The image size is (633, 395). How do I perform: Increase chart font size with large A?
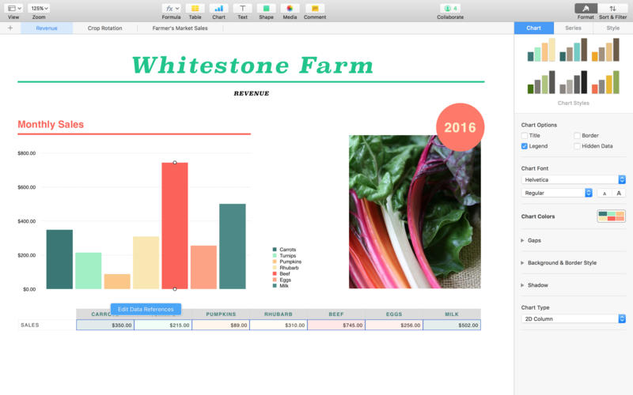pyautogui.click(x=619, y=193)
